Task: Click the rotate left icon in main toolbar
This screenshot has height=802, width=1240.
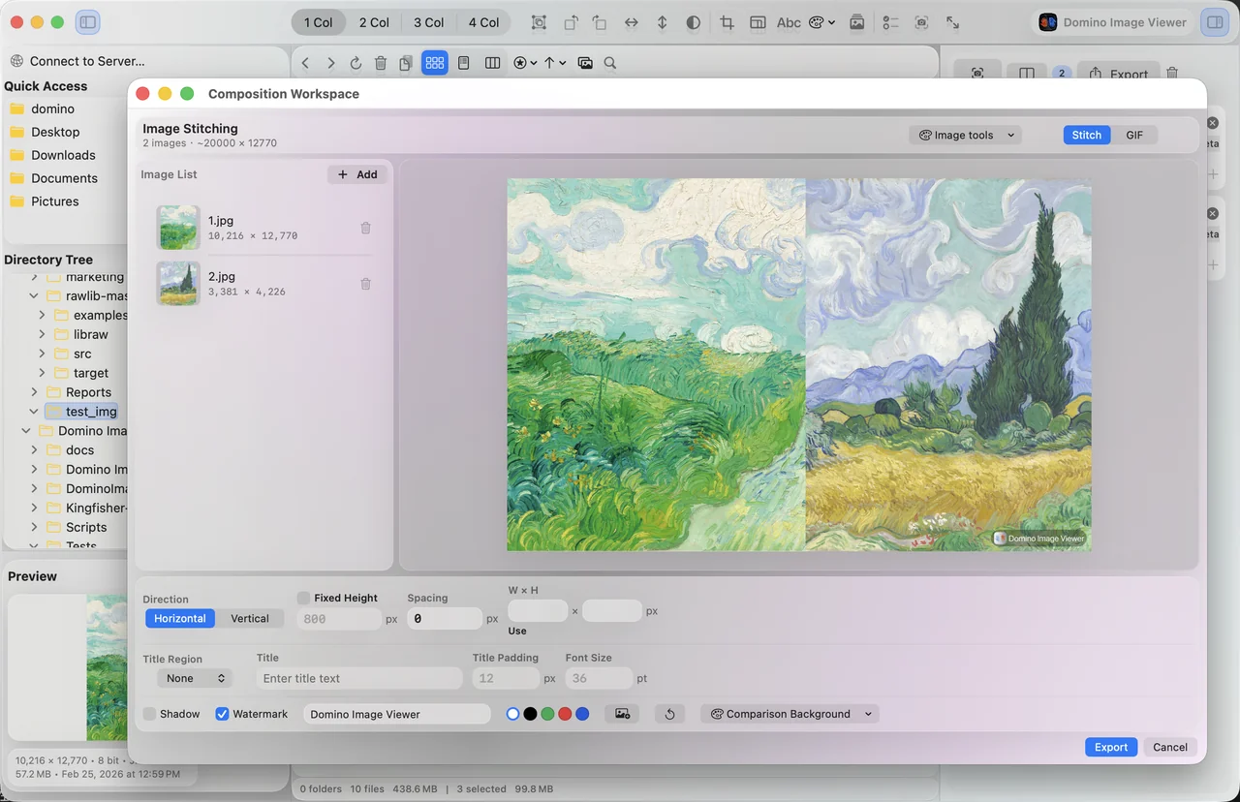Action: [571, 22]
